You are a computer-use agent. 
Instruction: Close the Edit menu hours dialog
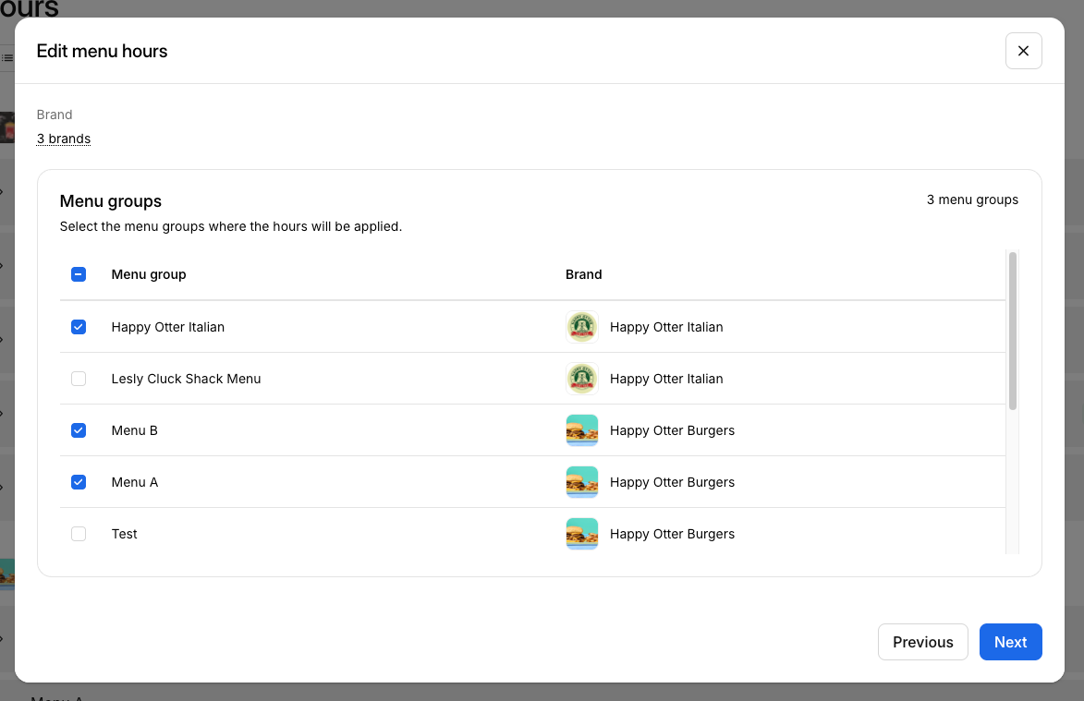click(x=1023, y=51)
